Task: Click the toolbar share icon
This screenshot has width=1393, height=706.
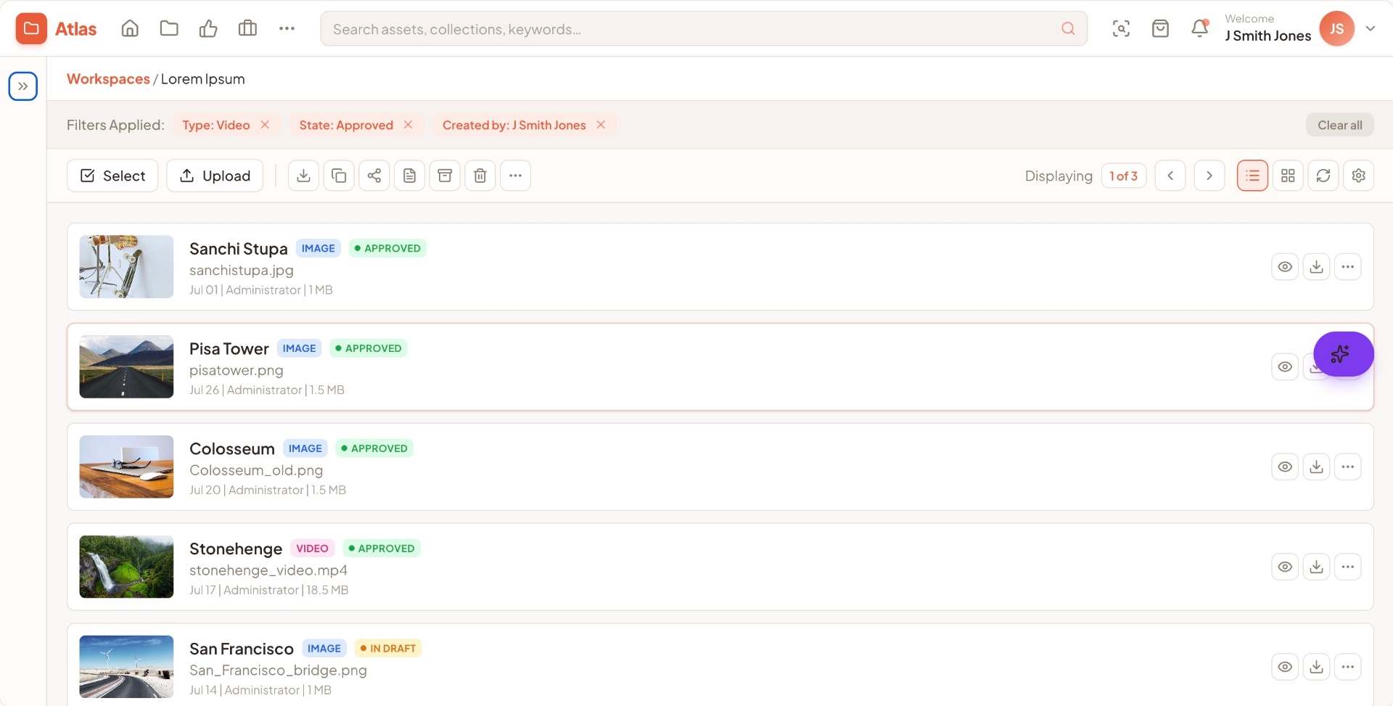Action: tap(374, 176)
